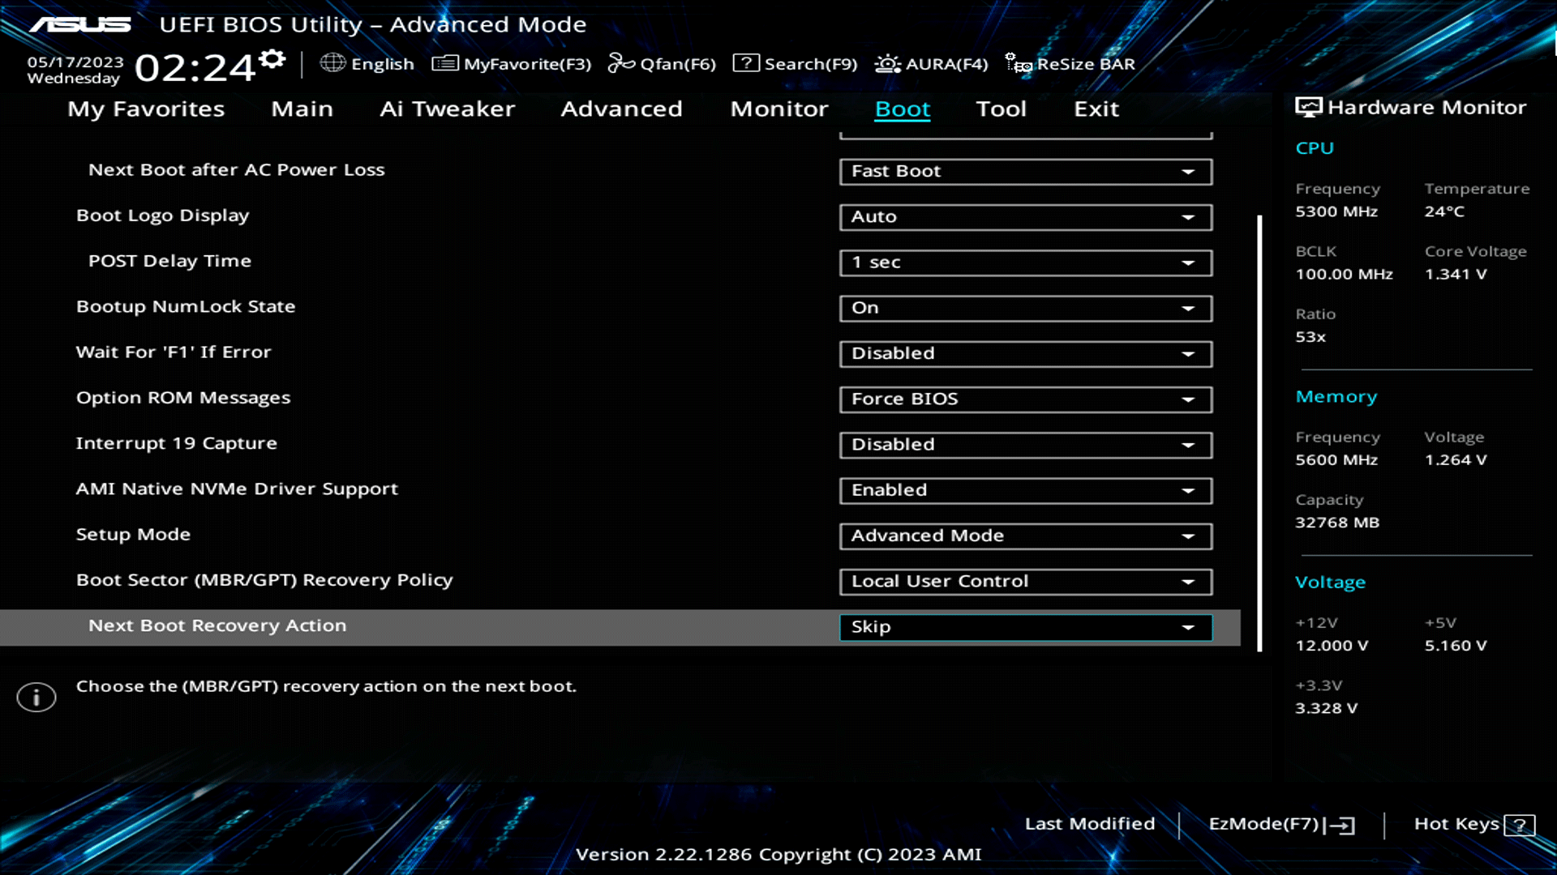View Last Modified settings
Image resolution: width=1557 pixels, height=875 pixels.
(1090, 823)
